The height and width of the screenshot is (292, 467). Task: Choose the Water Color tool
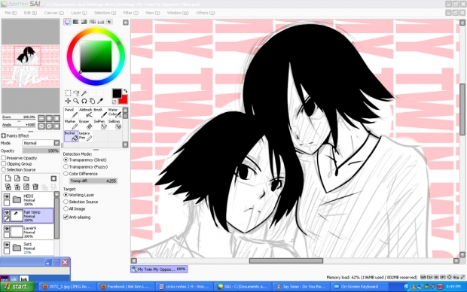114,113
